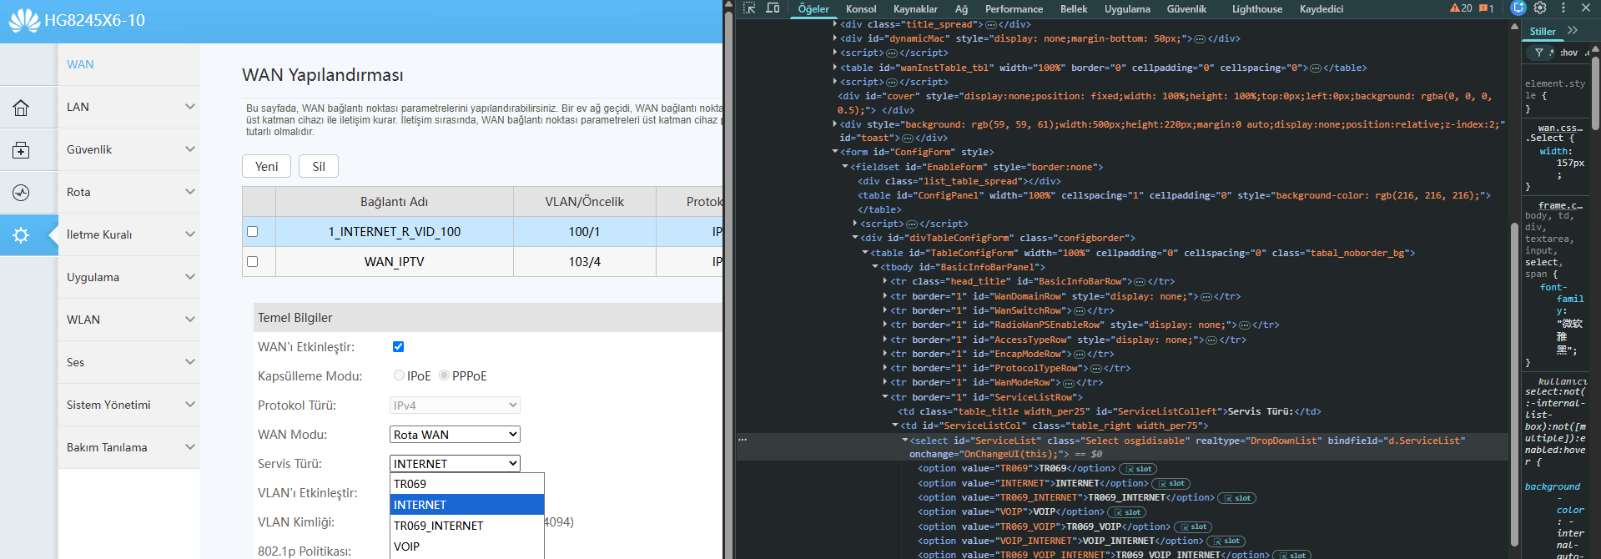
Task: Open the AI assistance icon in DevTools
Action: 1518,8
